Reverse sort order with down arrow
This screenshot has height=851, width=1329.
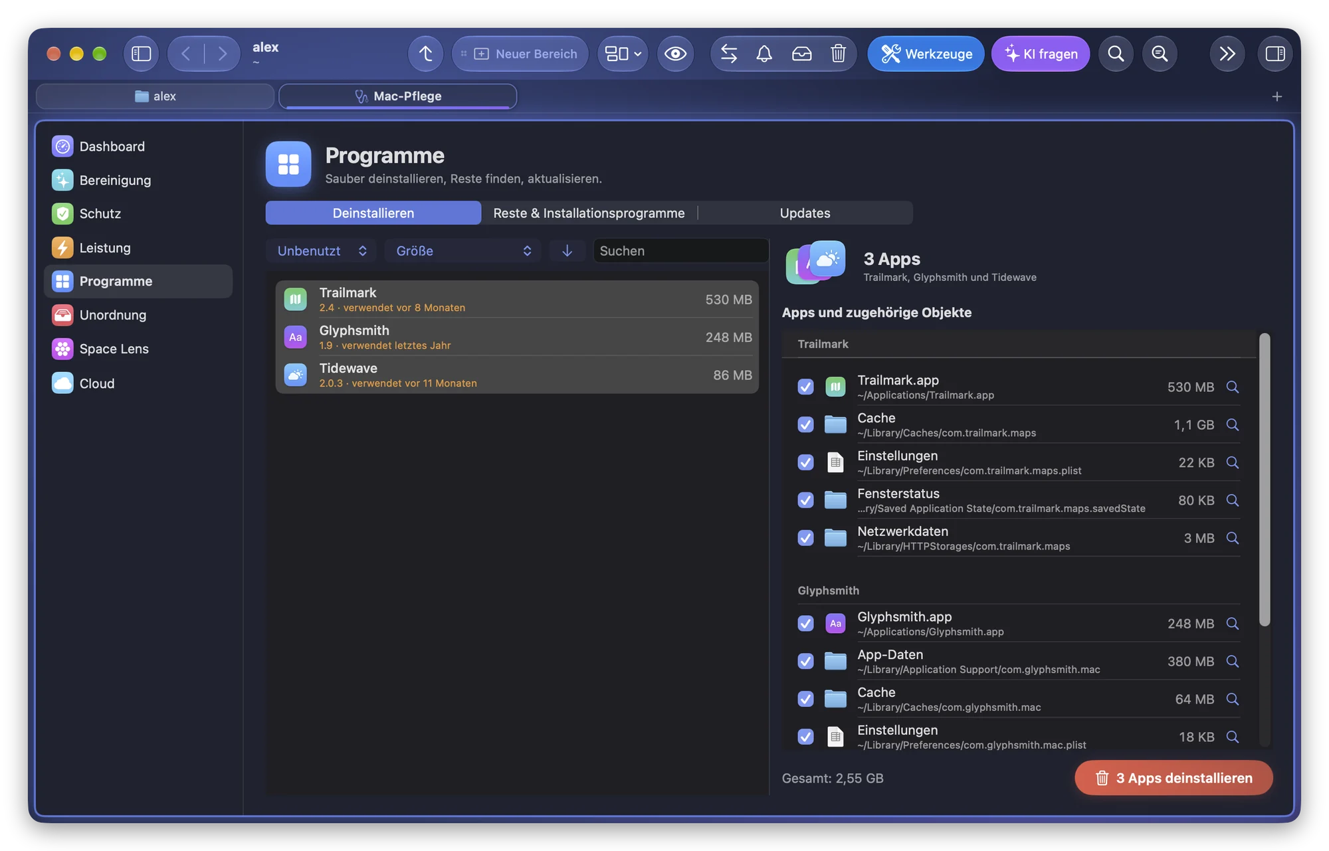click(567, 250)
